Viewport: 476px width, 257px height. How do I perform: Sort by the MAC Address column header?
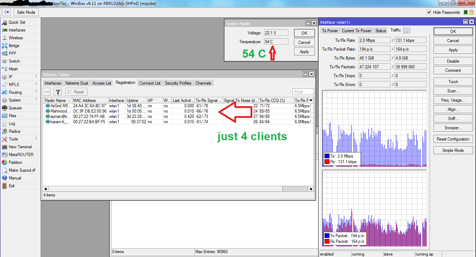pyautogui.click(x=90, y=101)
